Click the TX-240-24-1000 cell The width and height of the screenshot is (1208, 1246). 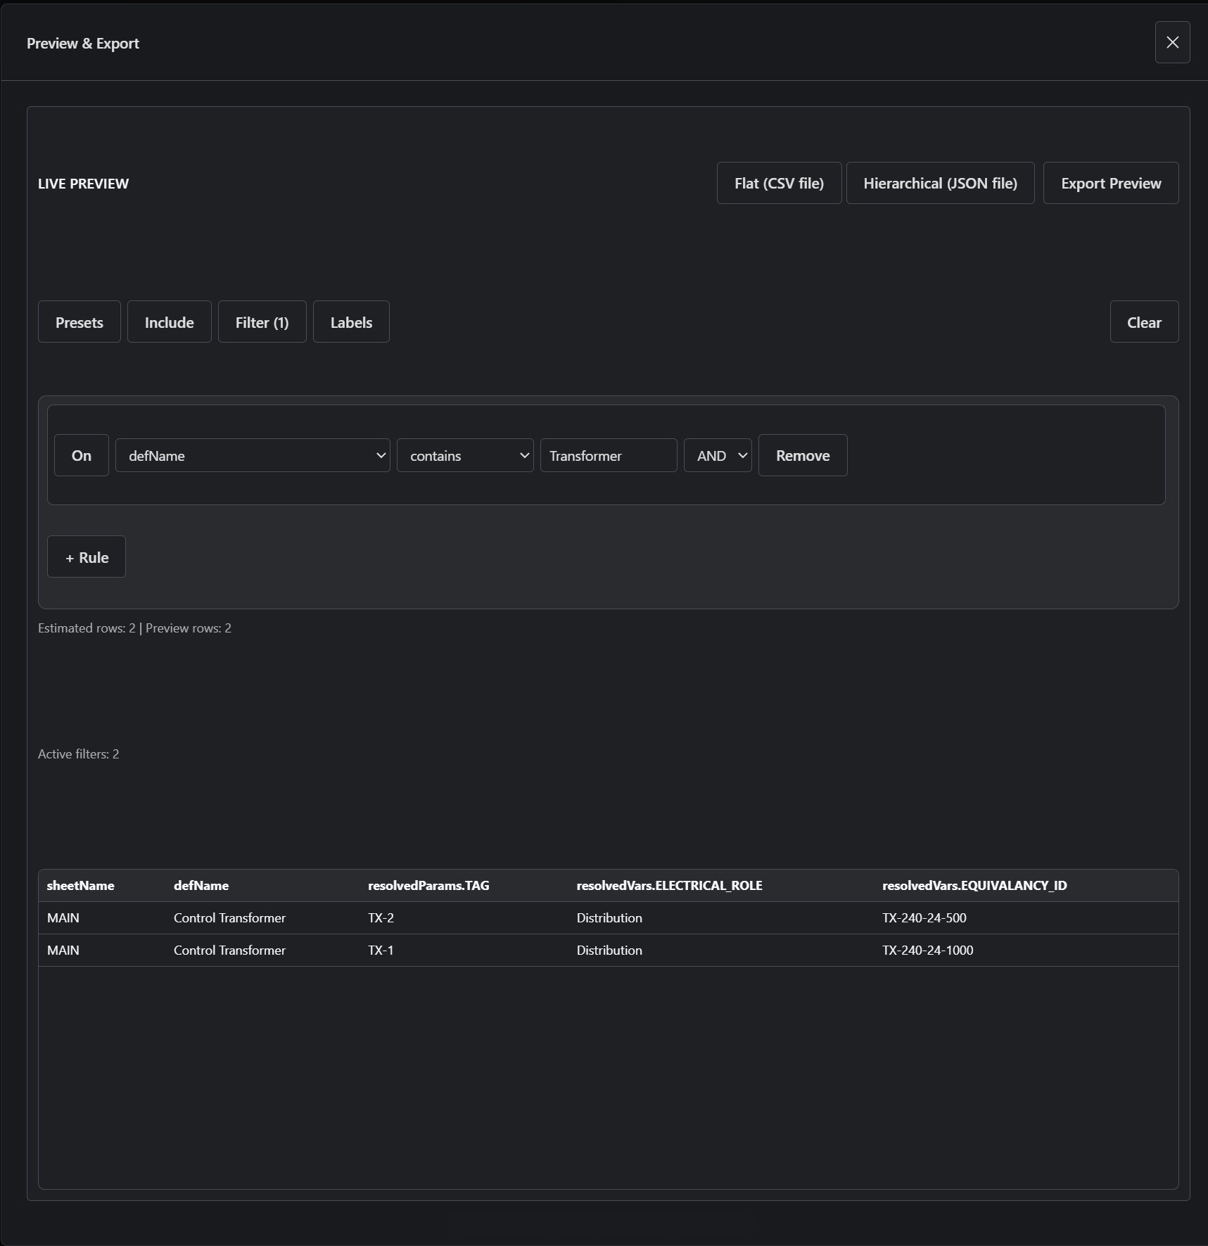point(927,951)
